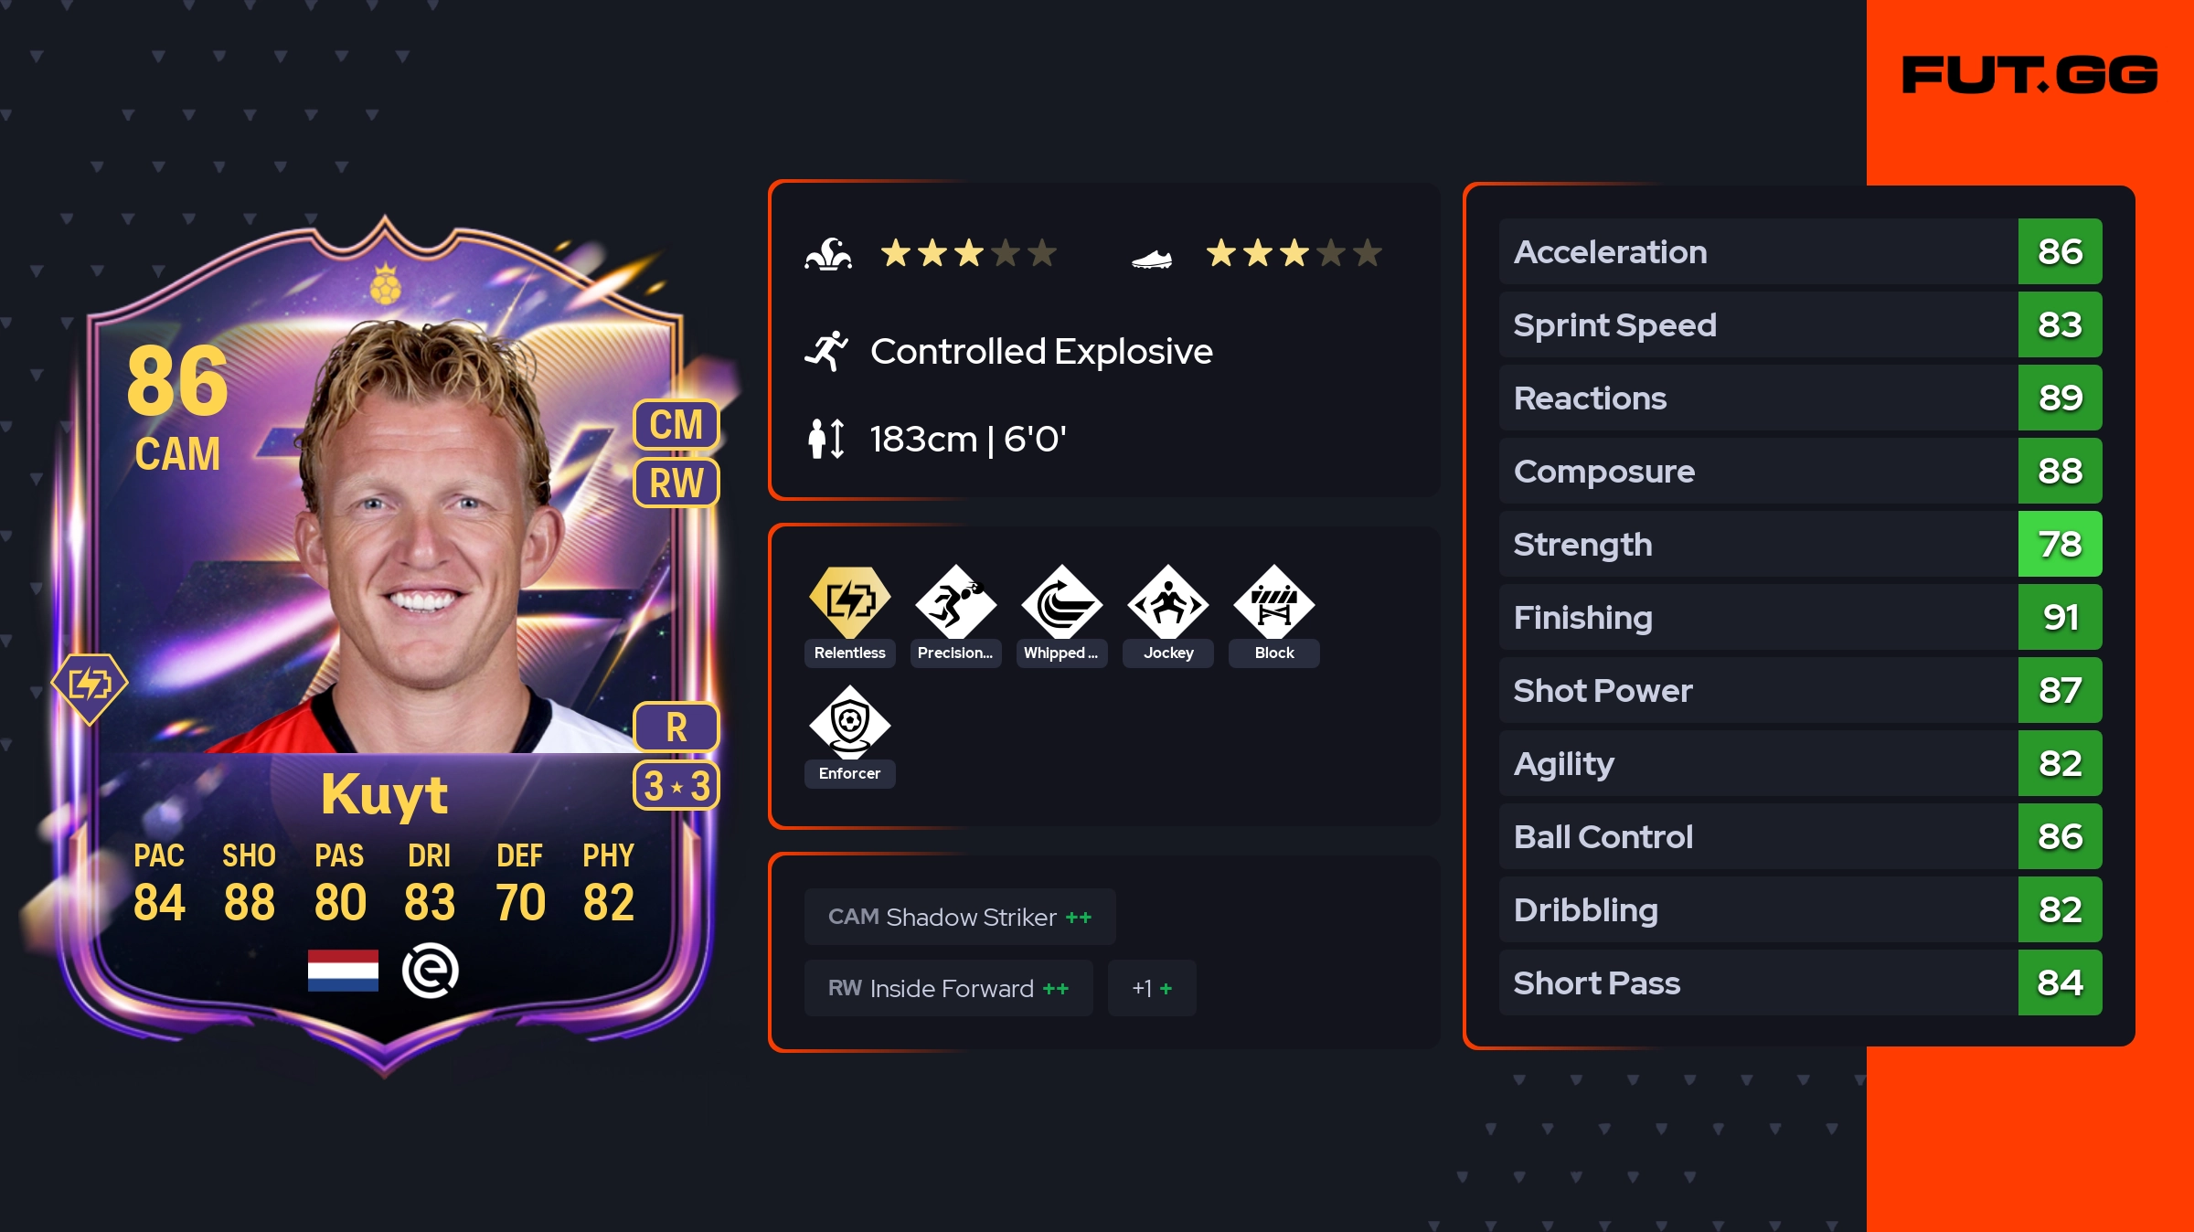Click the Controlled Explosive running icon
The image size is (2194, 1232).
click(826, 351)
